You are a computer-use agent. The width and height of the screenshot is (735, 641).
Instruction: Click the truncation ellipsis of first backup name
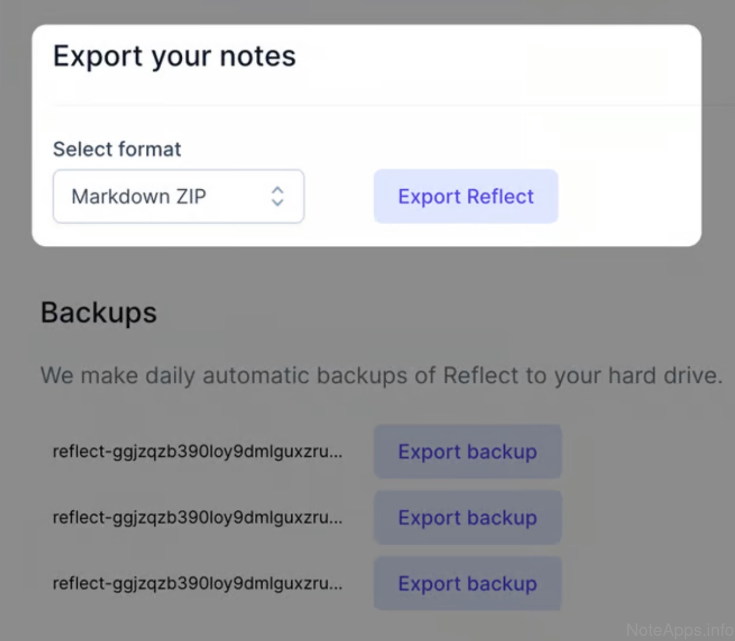tap(336, 454)
